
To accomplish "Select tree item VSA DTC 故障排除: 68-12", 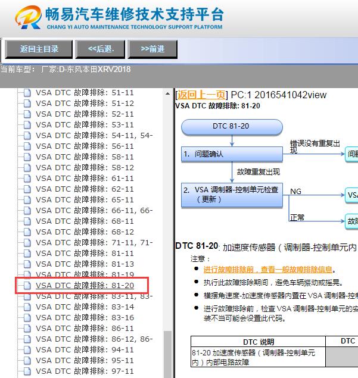I will click(x=85, y=232).
